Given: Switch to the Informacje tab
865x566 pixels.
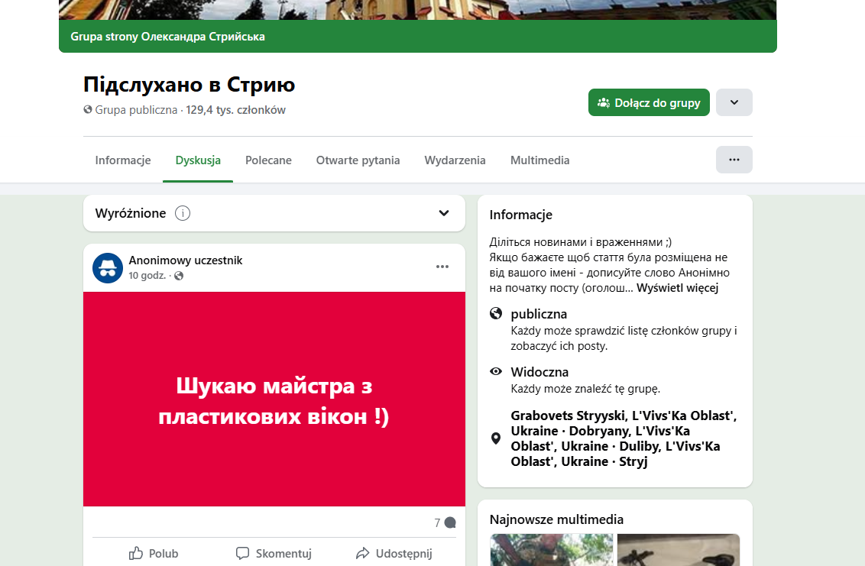Looking at the screenshot, I should [123, 160].
